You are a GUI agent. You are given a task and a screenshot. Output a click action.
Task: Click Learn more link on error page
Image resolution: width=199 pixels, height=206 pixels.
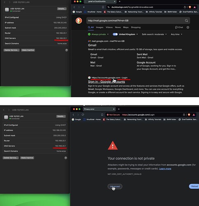point(165,169)
